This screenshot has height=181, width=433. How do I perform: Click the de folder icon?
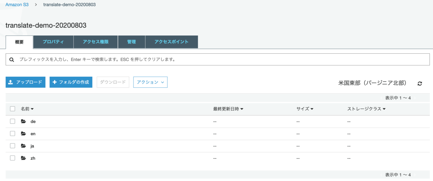(x=23, y=121)
